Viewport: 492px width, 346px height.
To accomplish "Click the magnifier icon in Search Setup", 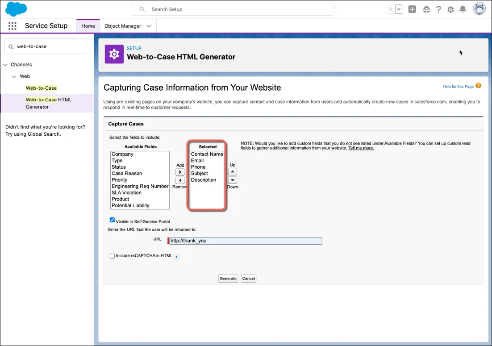I will pos(142,9).
